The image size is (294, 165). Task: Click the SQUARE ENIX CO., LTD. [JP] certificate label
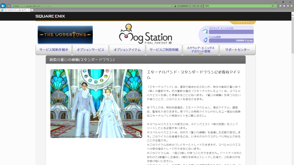click(188, 6)
